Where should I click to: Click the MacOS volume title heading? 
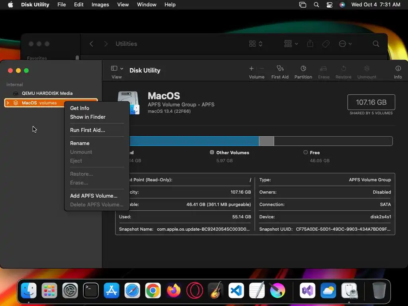point(164,96)
